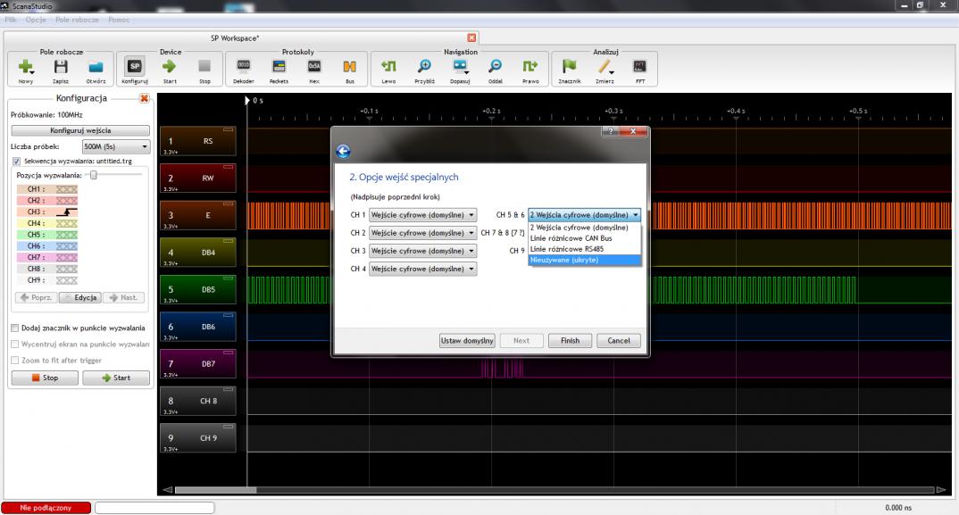
Task: Enable Dodaj znacznik w punkcie wyzwalania
Action: pyautogui.click(x=15, y=328)
